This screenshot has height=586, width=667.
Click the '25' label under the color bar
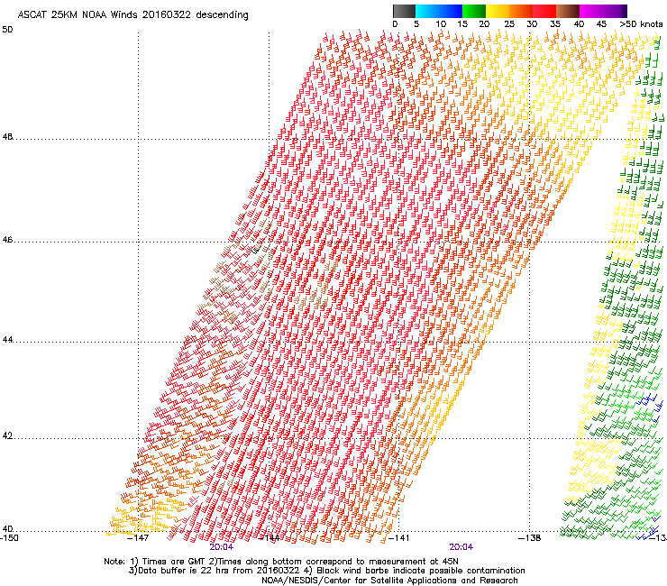tap(509, 24)
